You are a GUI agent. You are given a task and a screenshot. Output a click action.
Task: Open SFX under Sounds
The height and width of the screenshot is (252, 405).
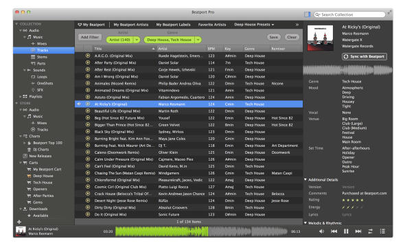(40, 90)
